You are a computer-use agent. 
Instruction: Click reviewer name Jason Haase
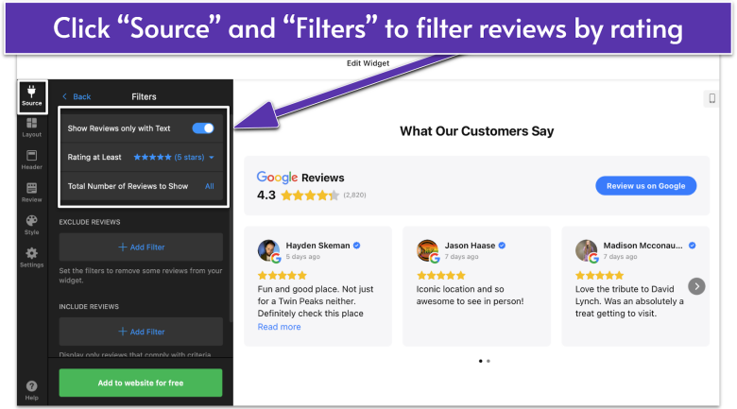(470, 246)
